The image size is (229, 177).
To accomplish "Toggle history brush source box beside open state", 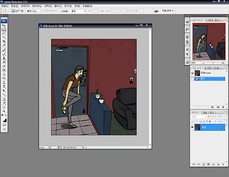I will tap(192, 79).
